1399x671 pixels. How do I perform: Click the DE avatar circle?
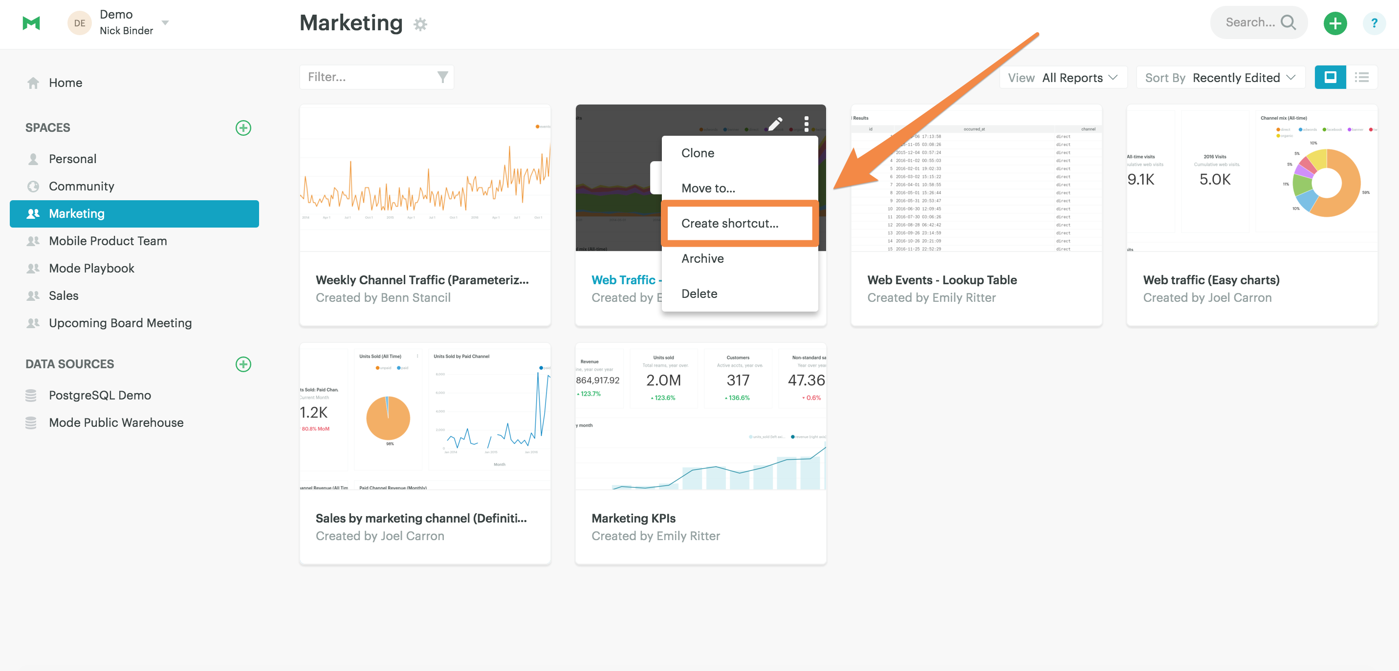79,23
